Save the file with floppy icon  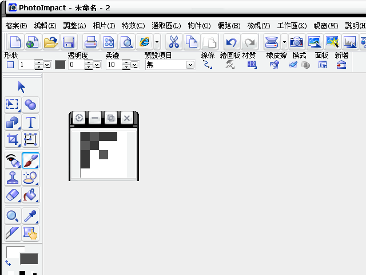(69, 42)
